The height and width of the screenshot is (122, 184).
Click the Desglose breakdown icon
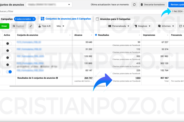coord(136,26)
